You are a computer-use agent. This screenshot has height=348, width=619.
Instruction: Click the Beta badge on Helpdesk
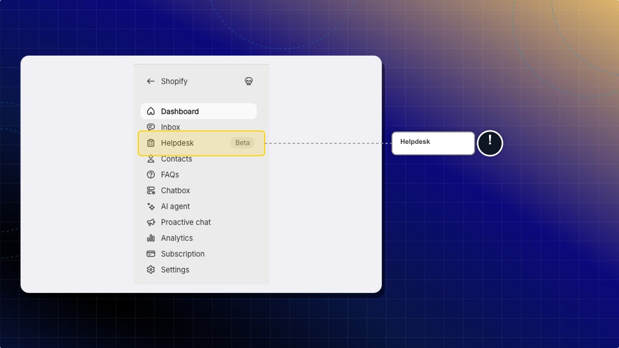(242, 143)
